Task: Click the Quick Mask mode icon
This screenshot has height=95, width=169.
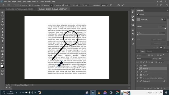Action: pyautogui.click(x=2, y=71)
